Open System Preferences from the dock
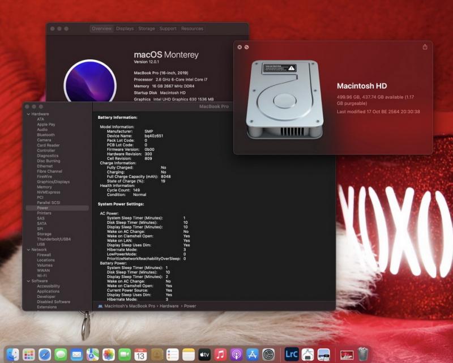The height and width of the screenshot is (363, 453). (x=268, y=355)
